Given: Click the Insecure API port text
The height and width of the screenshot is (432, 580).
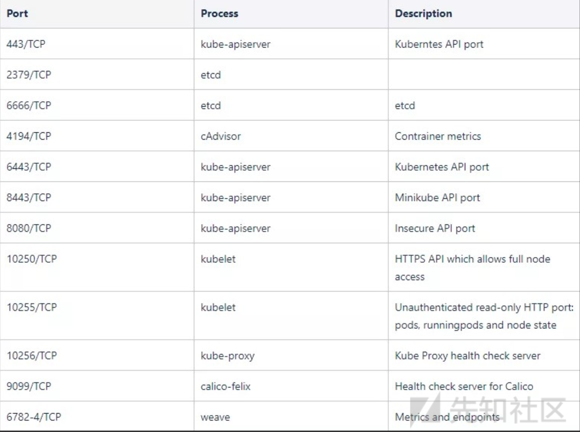Looking at the screenshot, I should pyautogui.click(x=435, y=228).
